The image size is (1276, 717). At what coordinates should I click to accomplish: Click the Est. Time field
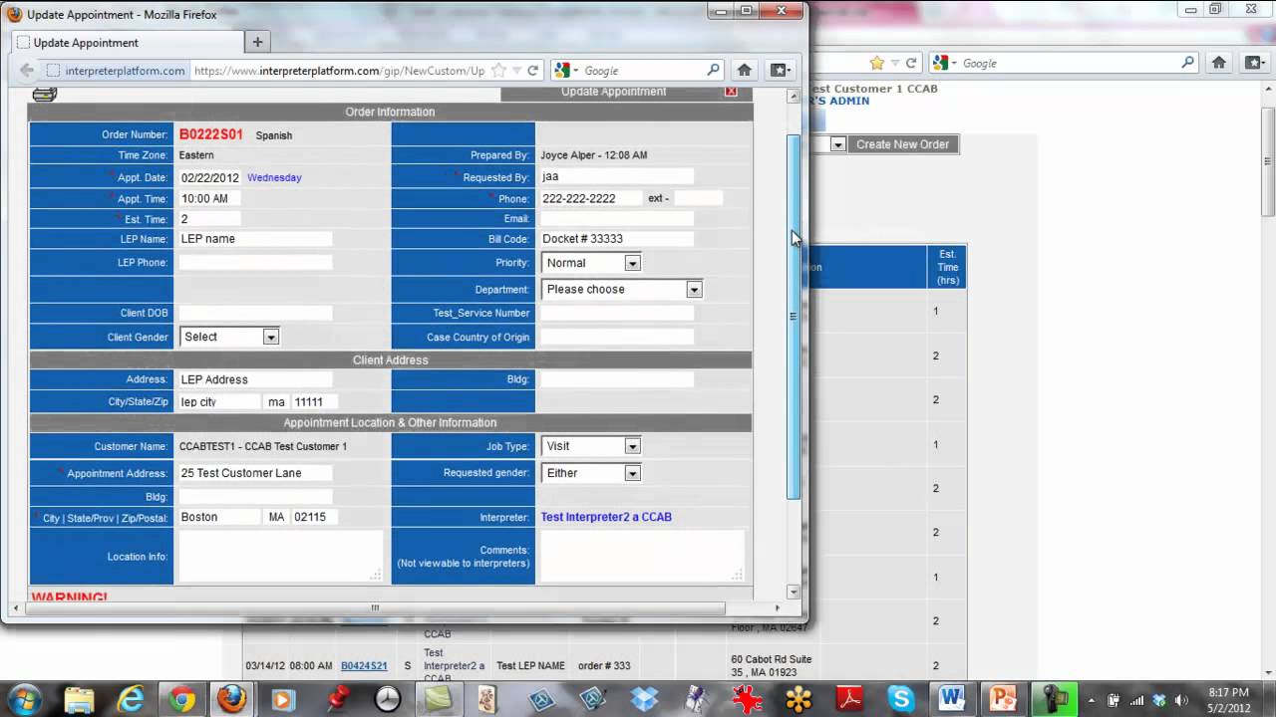click(209, 218)
